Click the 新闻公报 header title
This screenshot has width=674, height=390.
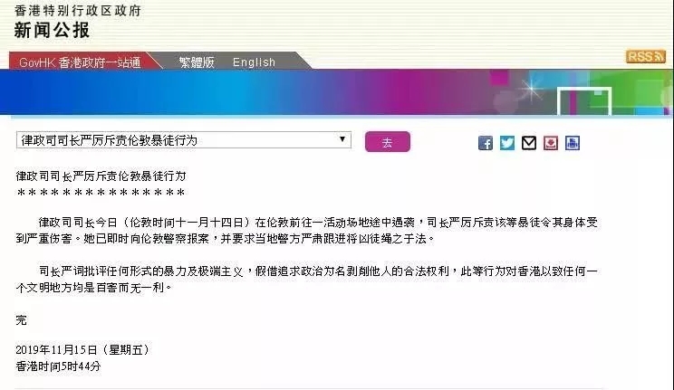52,30
